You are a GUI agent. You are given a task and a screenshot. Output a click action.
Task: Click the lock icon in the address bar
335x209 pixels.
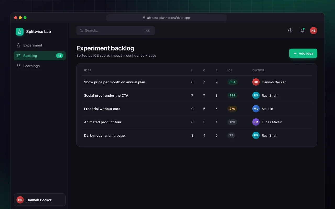144,18
